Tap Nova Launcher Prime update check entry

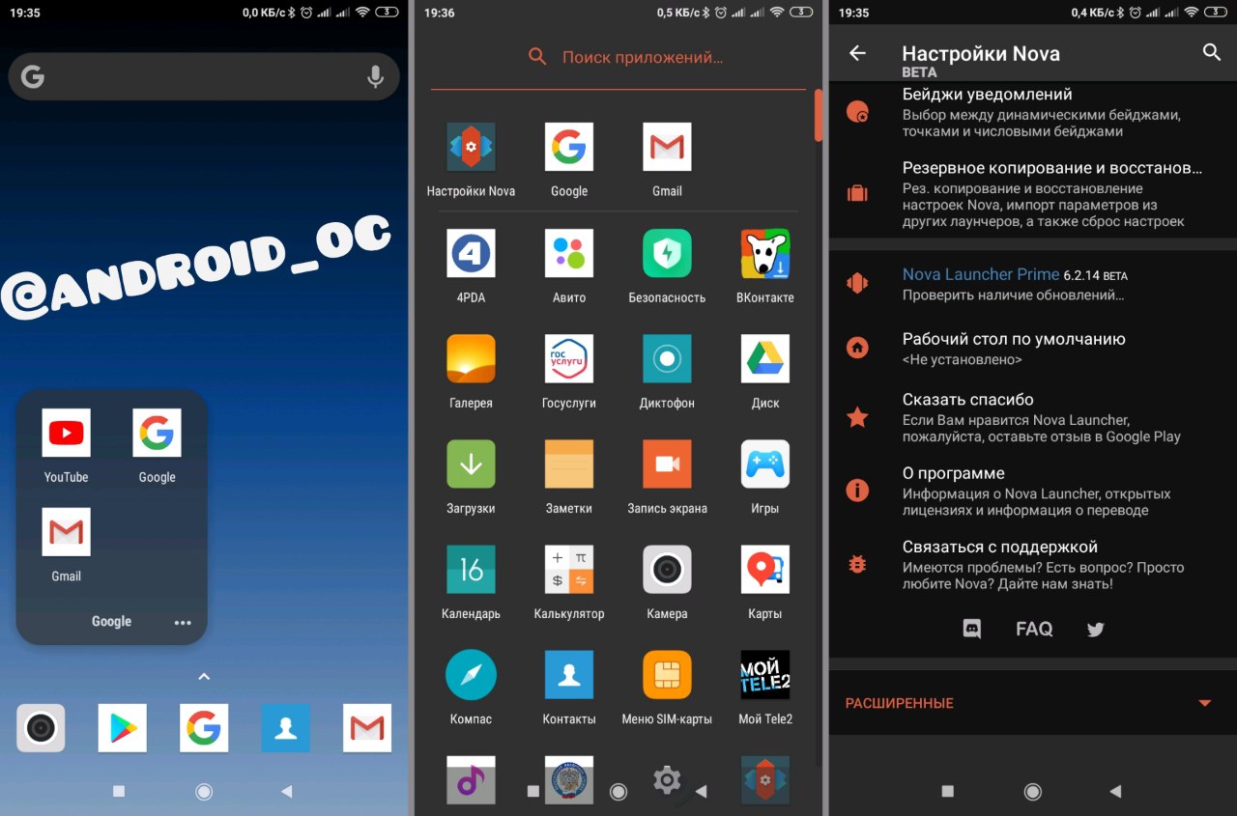(1033, 284)
